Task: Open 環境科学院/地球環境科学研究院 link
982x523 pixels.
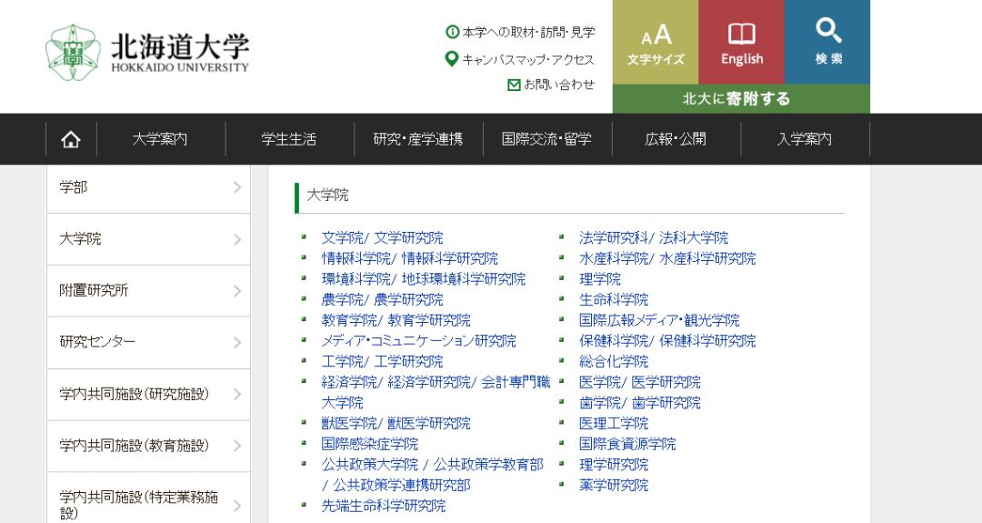Action: [424, 279]
